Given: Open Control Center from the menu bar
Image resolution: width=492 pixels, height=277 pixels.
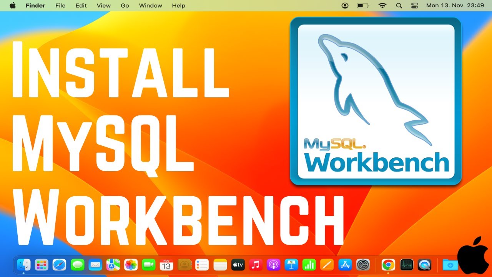Looking at the screenshot, I should (x=414, y=5).
